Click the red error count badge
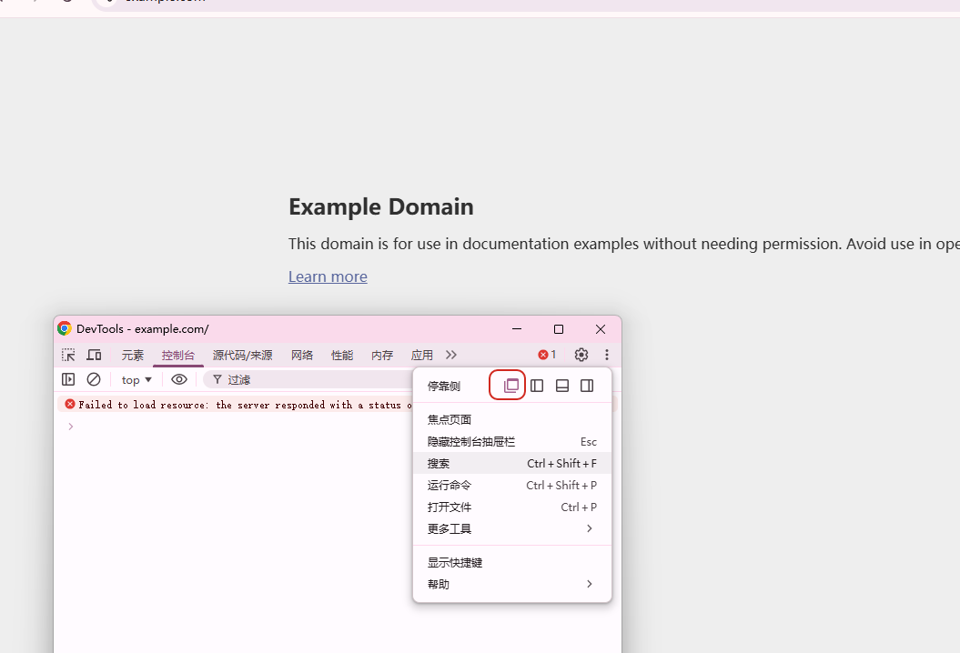Screen dimensions: 960x653 point(547,355)
